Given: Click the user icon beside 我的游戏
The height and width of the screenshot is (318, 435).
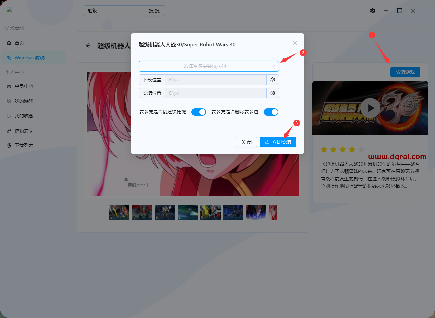Looking at the screenshot, I should 9,101.
